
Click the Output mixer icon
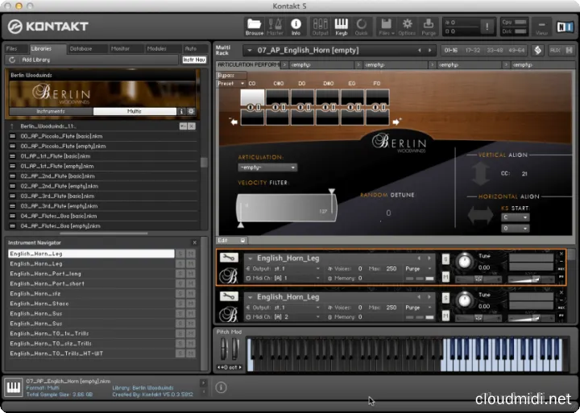(320, 26)
